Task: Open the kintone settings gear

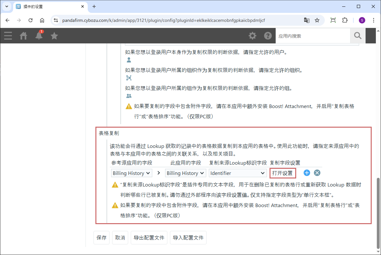Action: point(253,36)
